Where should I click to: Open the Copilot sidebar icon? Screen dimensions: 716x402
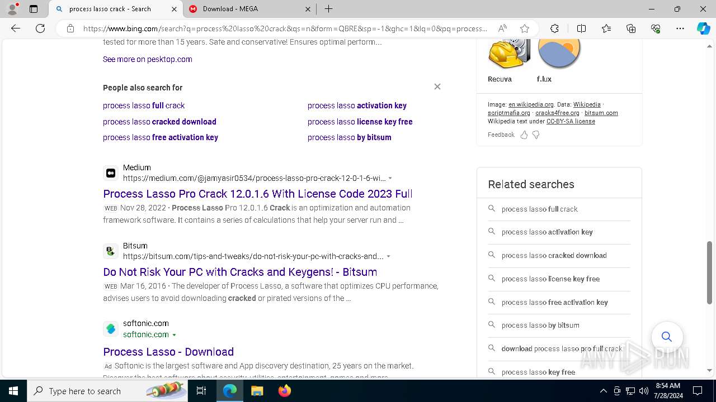tap(703, 28)
